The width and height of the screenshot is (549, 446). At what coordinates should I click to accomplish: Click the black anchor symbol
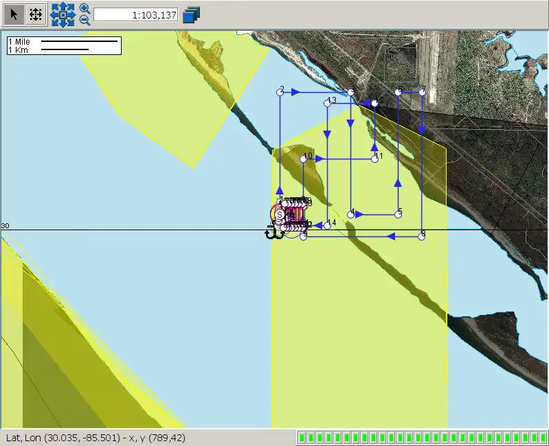[273, 232]
